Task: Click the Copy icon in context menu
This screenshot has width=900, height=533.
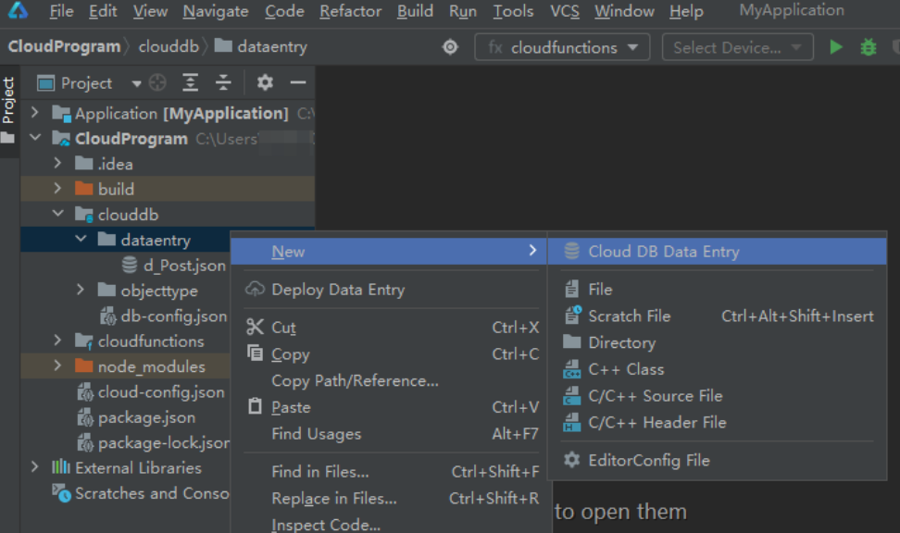Action: (x=255, y=353)
